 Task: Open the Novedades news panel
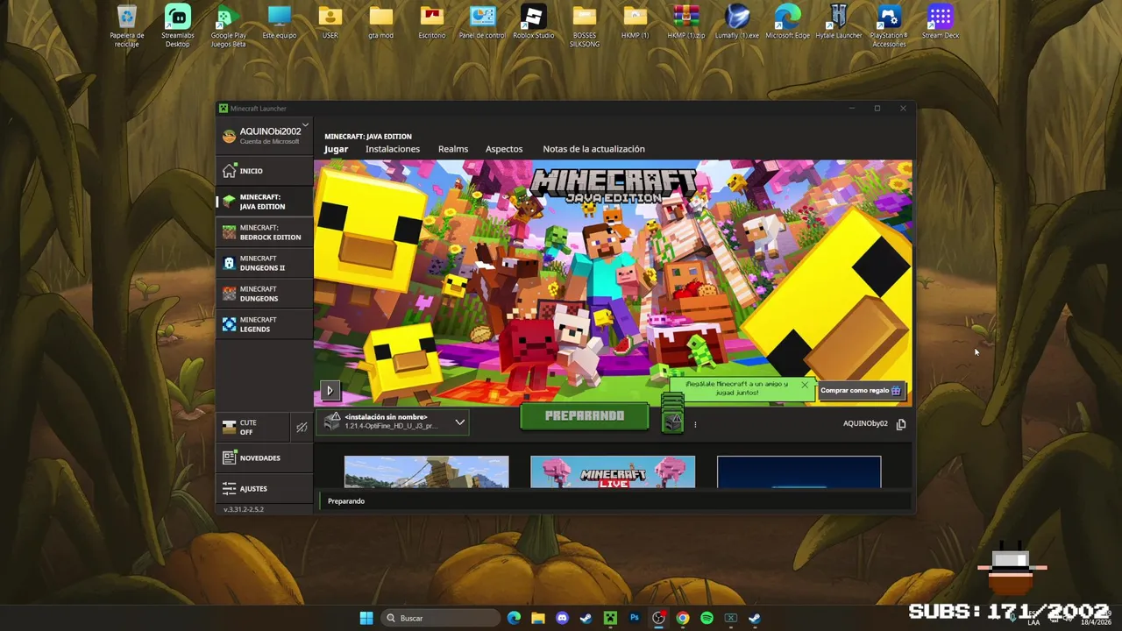264,457
